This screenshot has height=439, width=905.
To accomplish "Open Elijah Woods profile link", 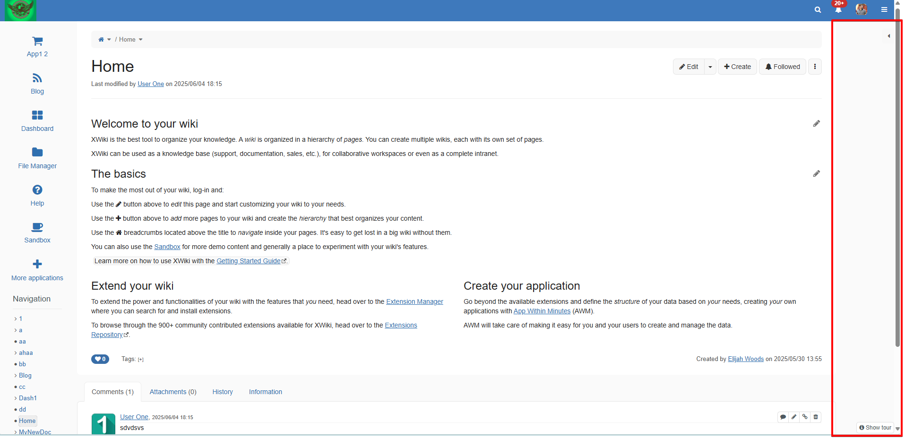I will tap(746, 359).
